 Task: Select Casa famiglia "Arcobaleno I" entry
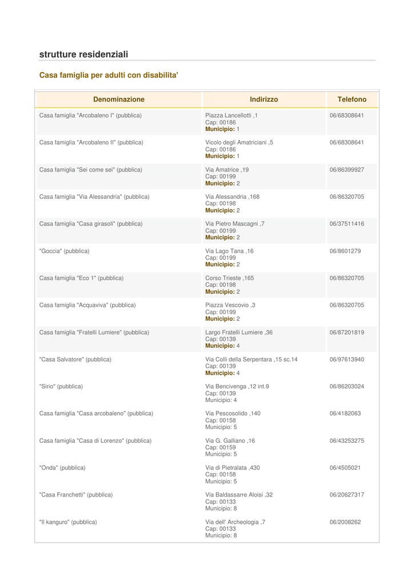coord(90,115)
